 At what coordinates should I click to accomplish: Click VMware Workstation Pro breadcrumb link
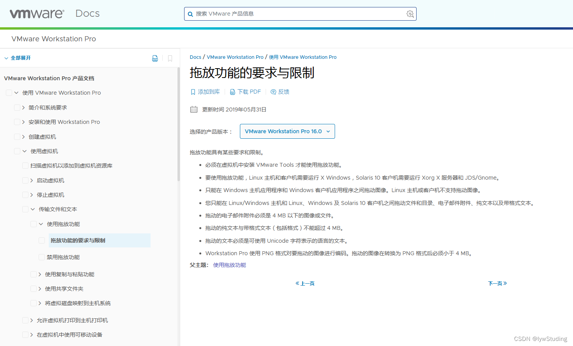pyautogui.click(x=235, y=57)
